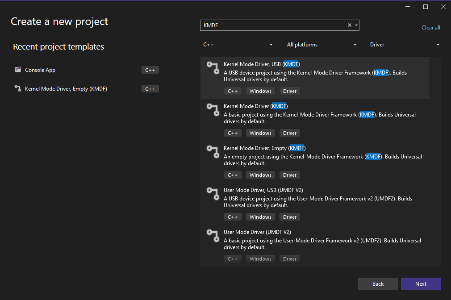Select User Mode Driver, USB (UMDF V2) title
The height and width of the screenshot is (300, 451).
[263, 190]
